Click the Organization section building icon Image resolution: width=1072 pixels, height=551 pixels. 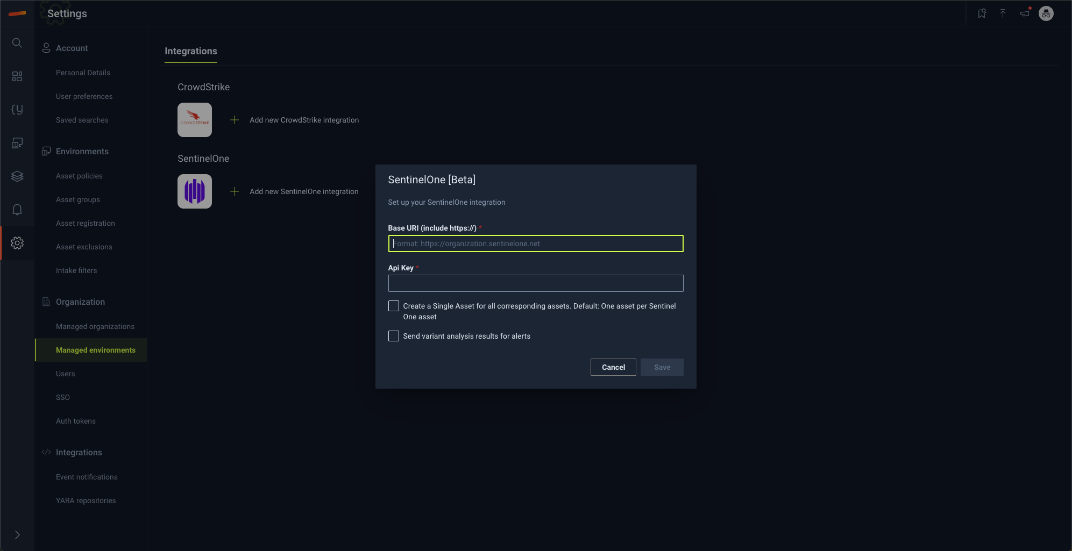46,302
